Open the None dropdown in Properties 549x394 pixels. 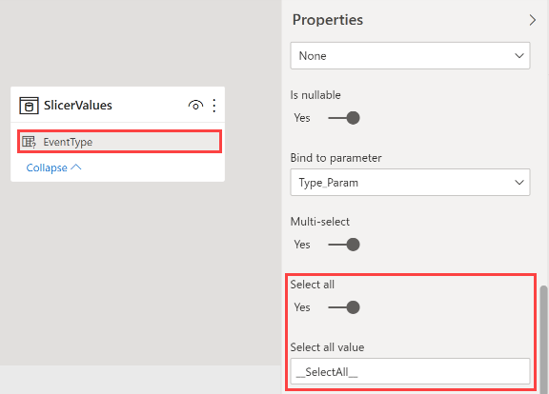[x=410, y=55]
